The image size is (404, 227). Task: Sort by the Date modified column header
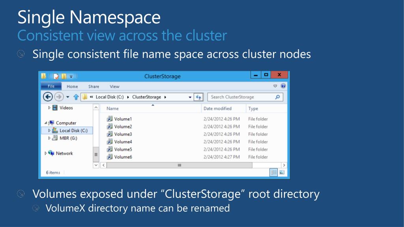point(217,108)
